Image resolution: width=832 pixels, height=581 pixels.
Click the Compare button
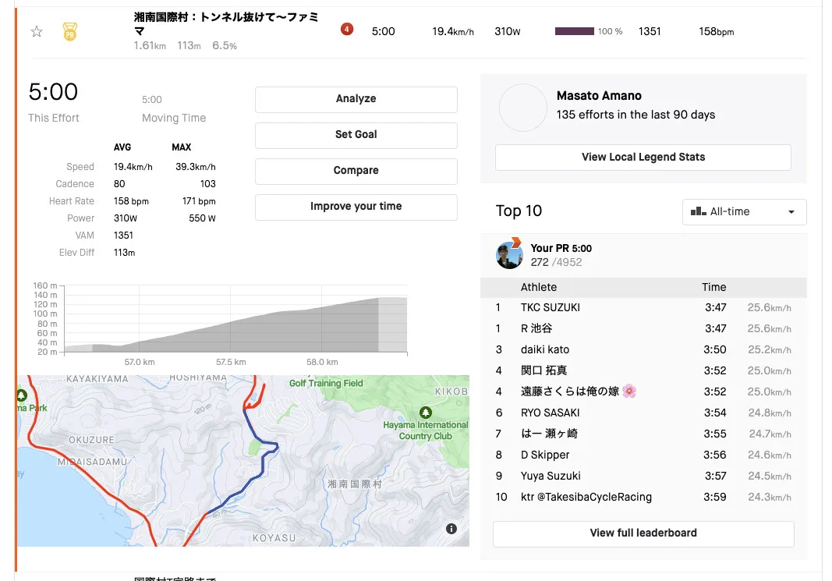point(356,171)
